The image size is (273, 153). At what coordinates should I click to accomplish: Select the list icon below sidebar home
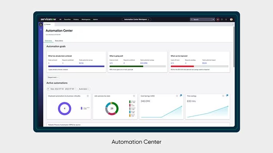pyautogui.click(x=41, y=29)
